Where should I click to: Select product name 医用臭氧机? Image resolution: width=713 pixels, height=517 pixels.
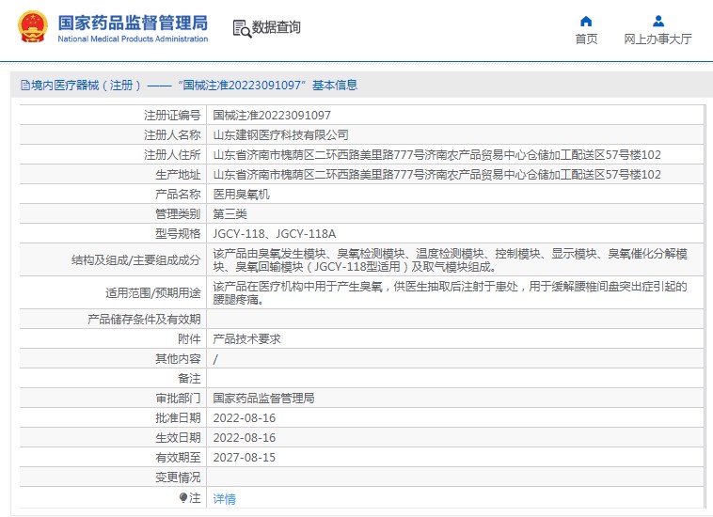[x=242, y=195]
